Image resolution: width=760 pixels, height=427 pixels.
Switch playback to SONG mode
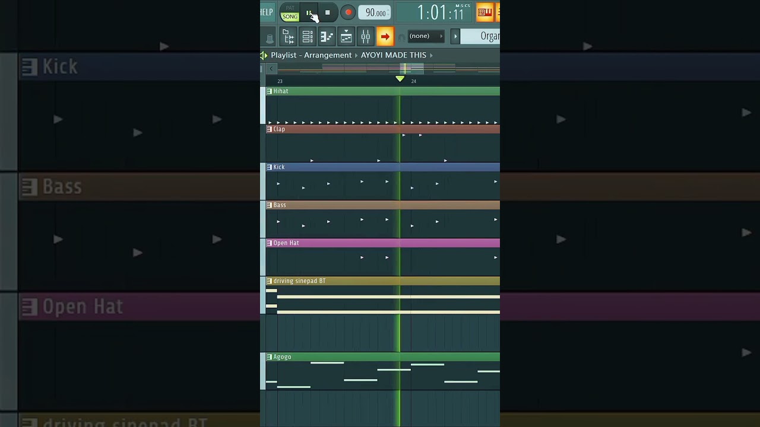click(x=290, y=17)
